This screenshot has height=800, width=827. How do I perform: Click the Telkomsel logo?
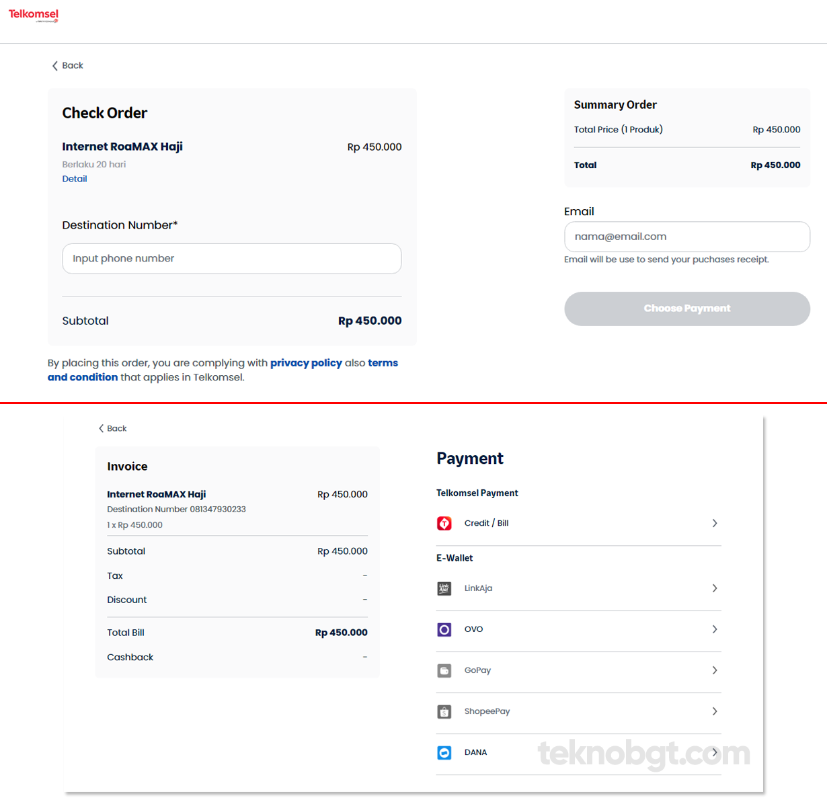[x=34, y=15]
